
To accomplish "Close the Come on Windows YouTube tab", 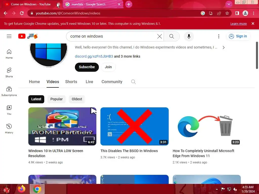I will coord(58,4).
